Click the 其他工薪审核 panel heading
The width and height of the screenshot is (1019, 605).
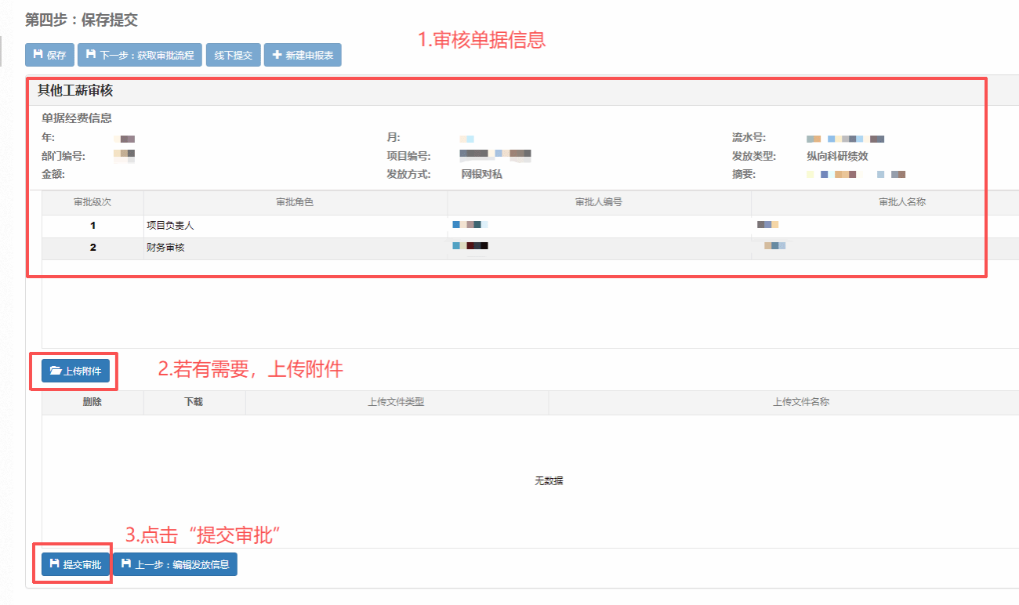coord(75,91)
